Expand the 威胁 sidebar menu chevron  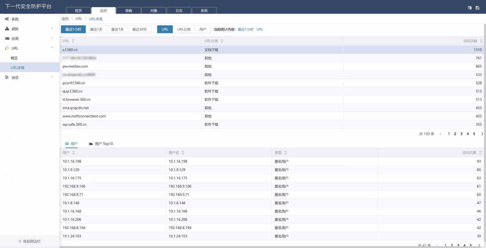click(x=52, y=28)
